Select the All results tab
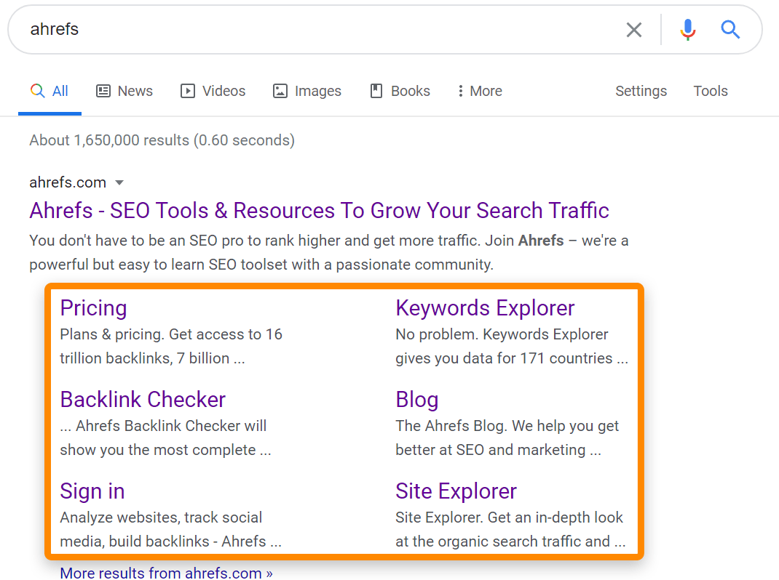 50,90
